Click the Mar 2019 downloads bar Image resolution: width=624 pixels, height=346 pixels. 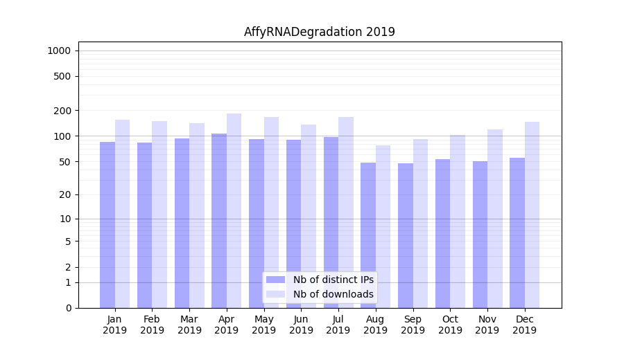click(196, 215)
